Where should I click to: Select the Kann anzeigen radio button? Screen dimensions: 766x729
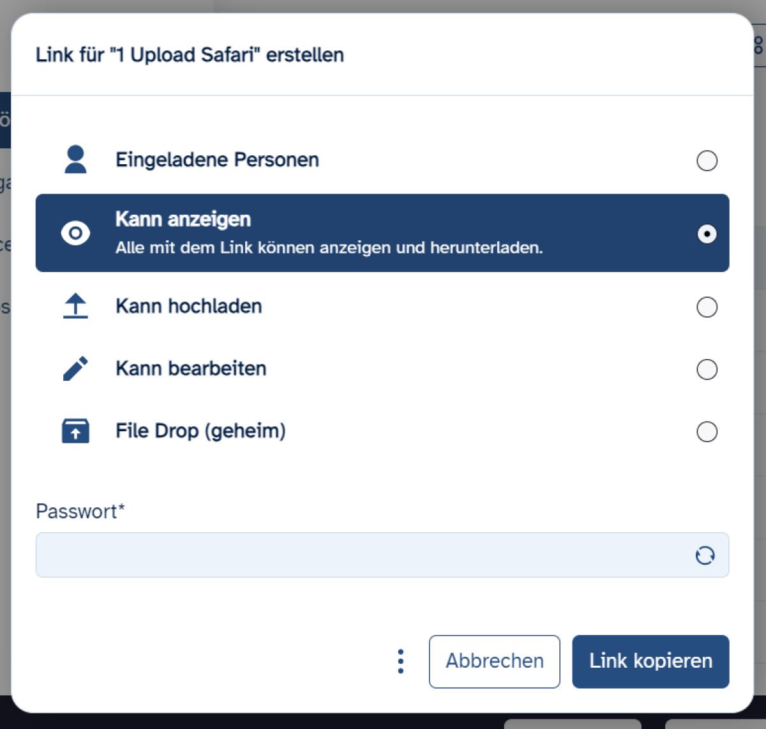click(707, 234)
